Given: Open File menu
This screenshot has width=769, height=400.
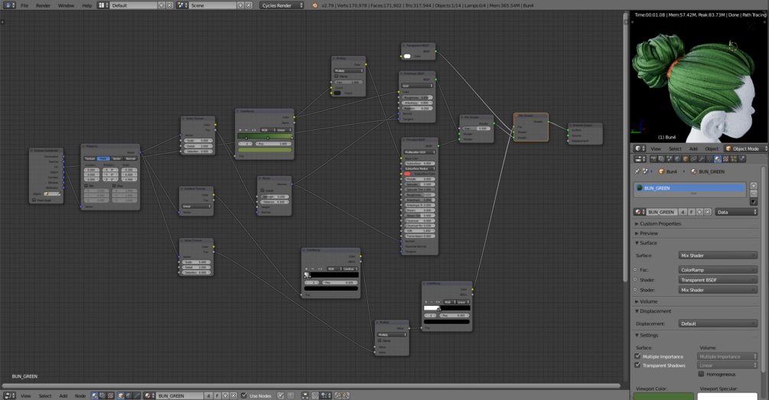Looking at the screenshot, I should click(x=24, y=5).
